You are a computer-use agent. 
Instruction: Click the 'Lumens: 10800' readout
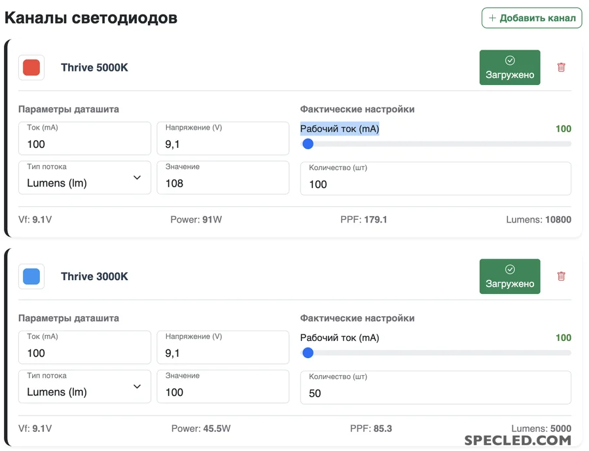pos(539,219)
